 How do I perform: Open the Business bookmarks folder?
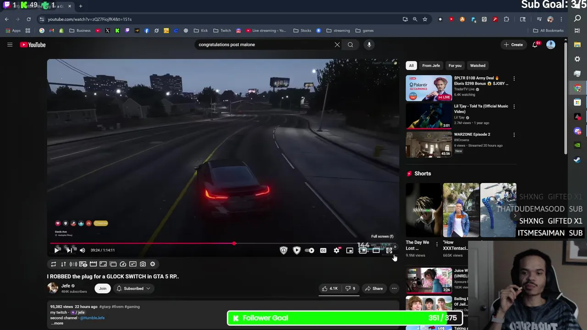click(x=80, y=31)
